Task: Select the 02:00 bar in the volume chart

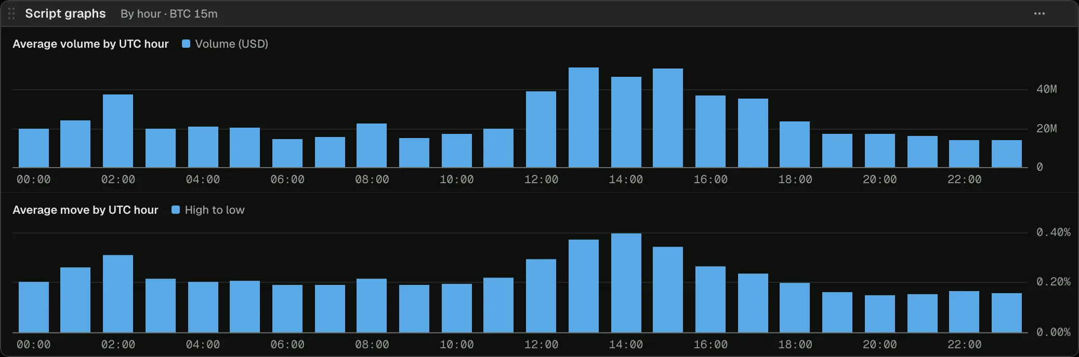Action: (118, 131)
